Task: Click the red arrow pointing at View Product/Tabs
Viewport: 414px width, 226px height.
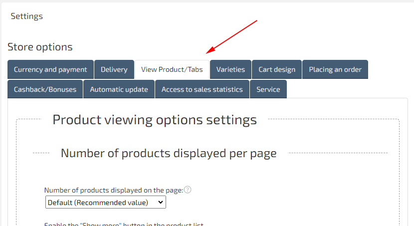Action: click(232, 37)
